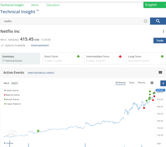Switch to grid view of events

160,72
